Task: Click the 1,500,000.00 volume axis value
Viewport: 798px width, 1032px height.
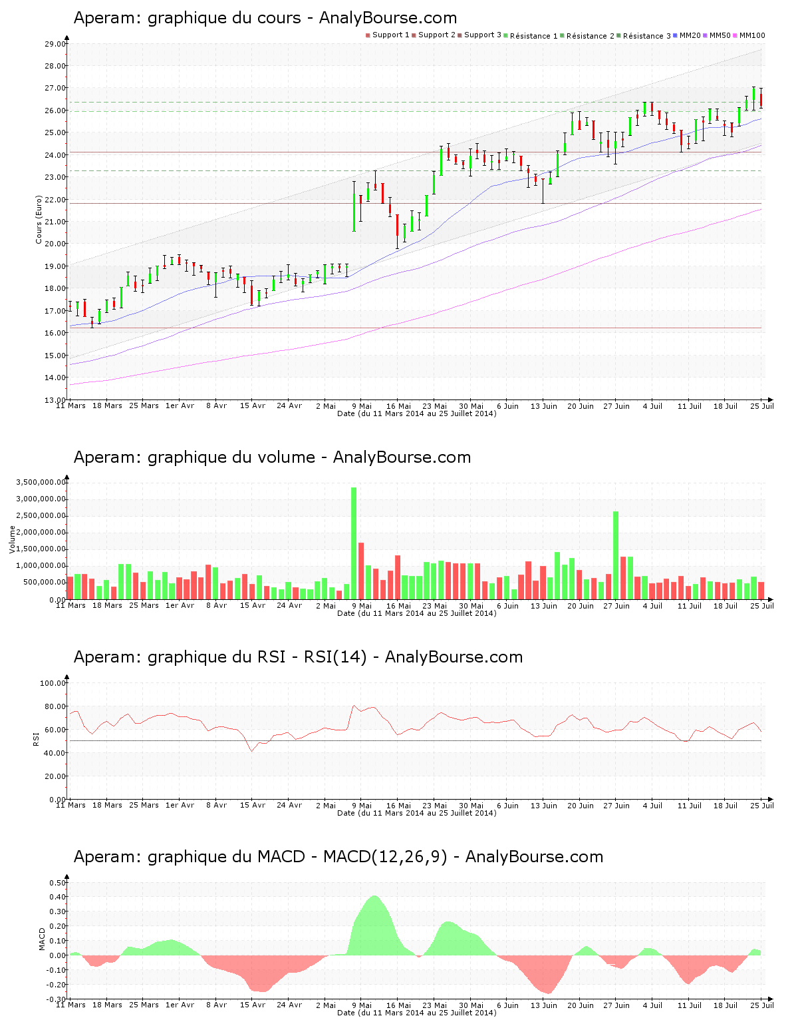Action: point(42,549)
